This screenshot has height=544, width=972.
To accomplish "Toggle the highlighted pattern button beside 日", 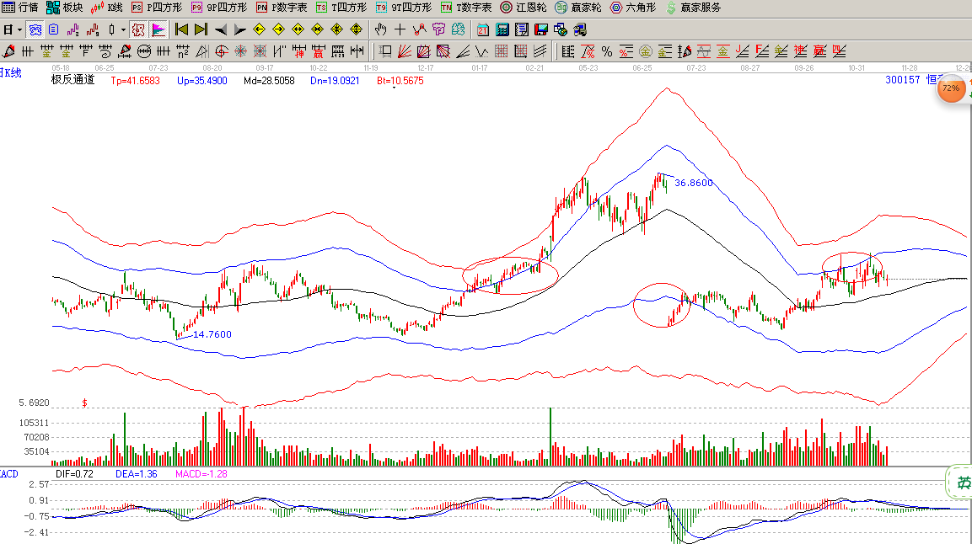I will click(x=35, y=29).
